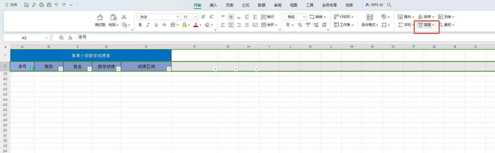This screenshot has height=153, width=495.
Task: Open Conditional Formatting (条件格式)
Action: [370, 20]
